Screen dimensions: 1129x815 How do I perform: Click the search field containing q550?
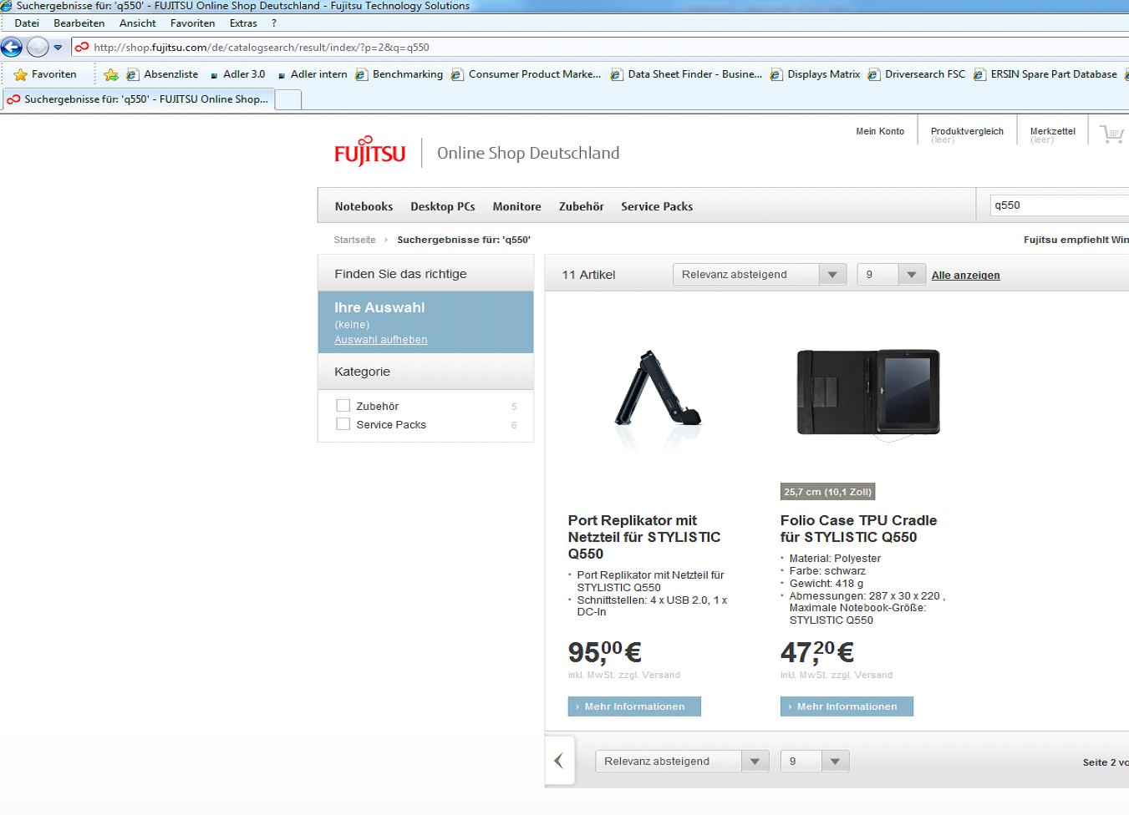pos(1058,205)
